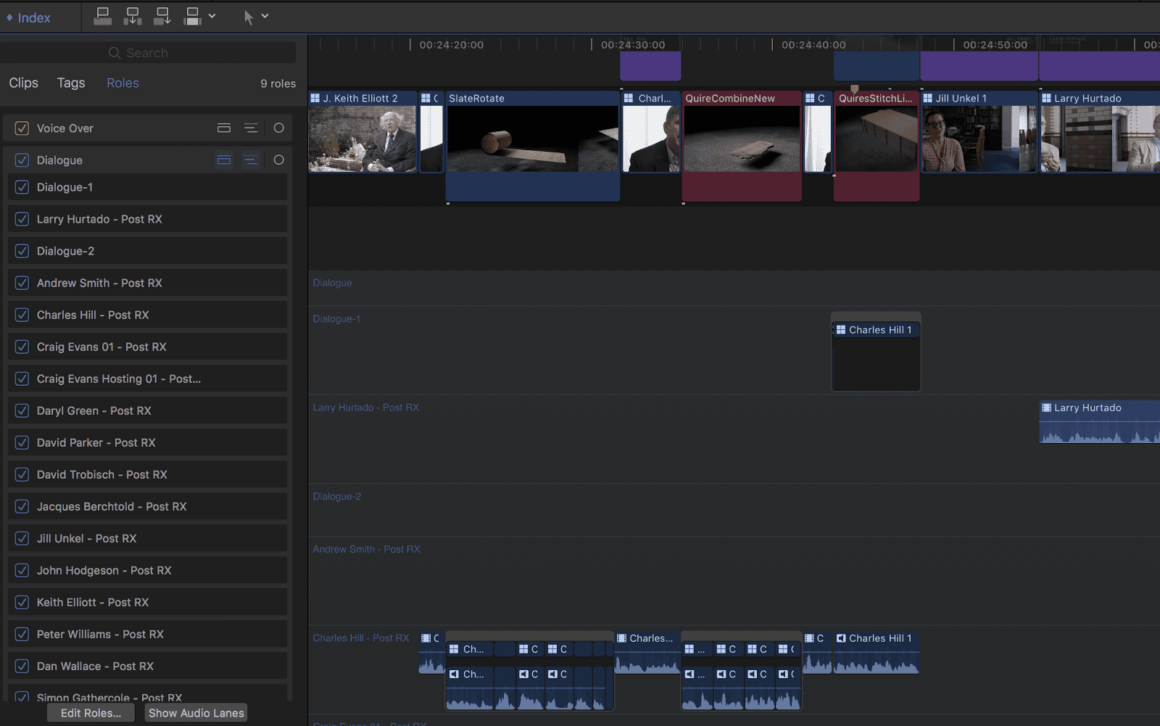Click the focus circle next to Voice Over role

tap(278, 128)
